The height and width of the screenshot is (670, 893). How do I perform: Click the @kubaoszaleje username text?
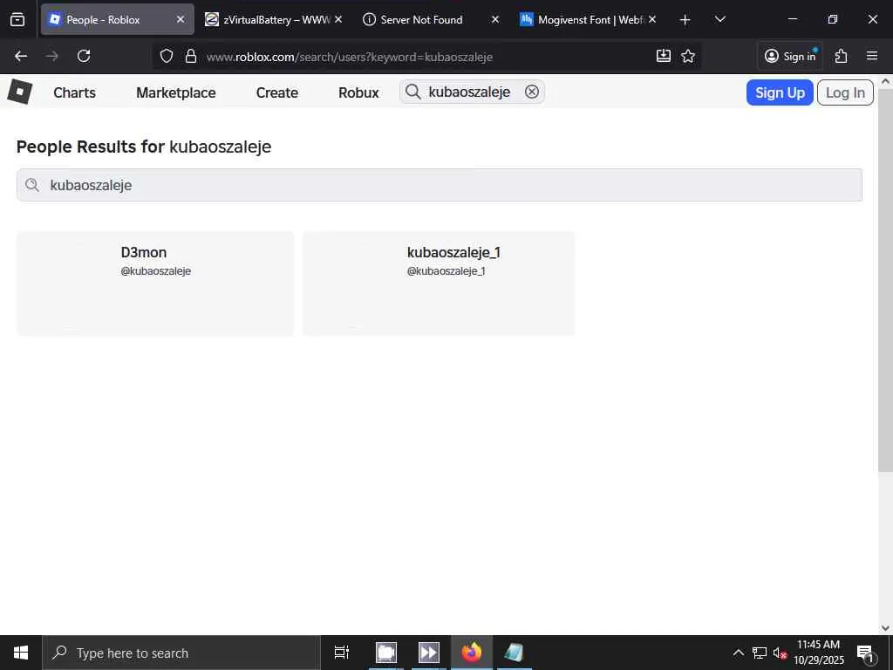[155, 271]
